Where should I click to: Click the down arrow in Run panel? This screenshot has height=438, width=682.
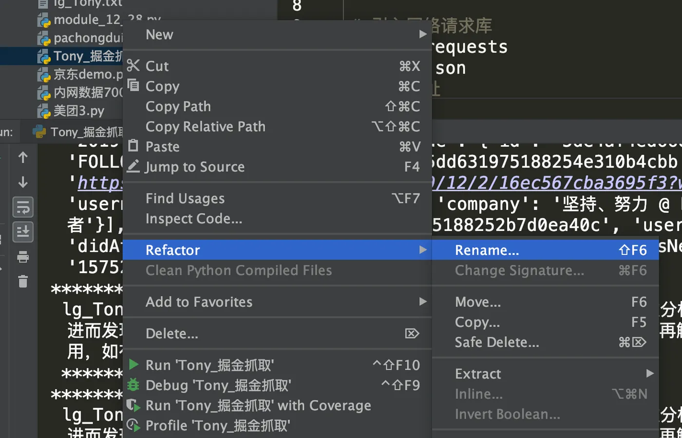[x=23, y=182]
